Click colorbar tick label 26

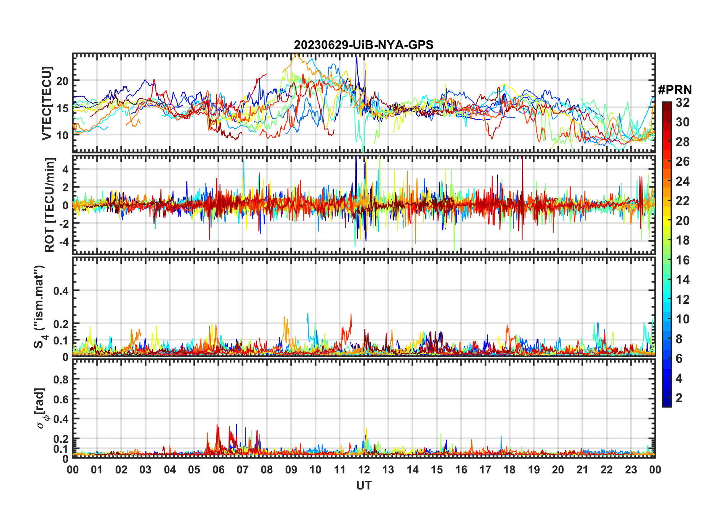(x=682, y=162)
